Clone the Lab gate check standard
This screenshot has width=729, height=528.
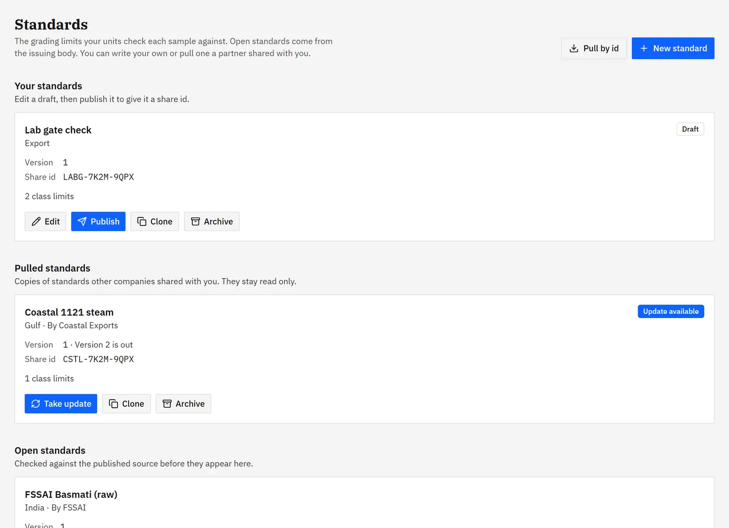click(x=155, y=221)
